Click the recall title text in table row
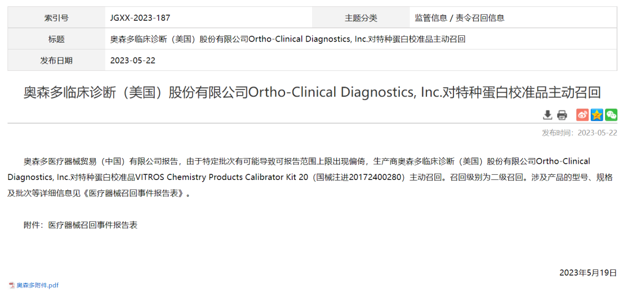The width and height of the screenshot is (623, 297). pyautogui.click(x=287, y=39)
